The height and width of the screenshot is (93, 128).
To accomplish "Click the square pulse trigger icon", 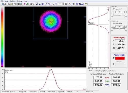I will [x=69, y=4].
